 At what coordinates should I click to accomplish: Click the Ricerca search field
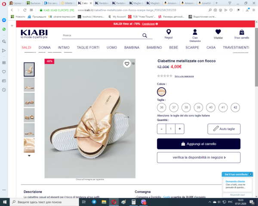click(102, 35)
